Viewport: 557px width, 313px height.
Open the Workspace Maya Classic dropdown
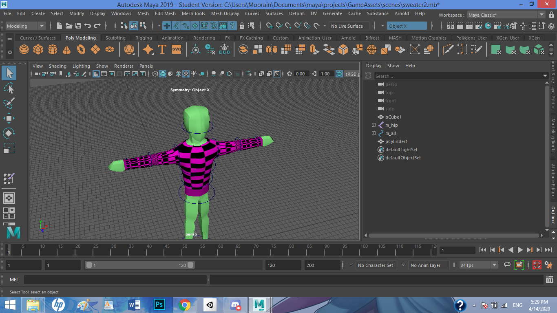click(x=506, y=15)
